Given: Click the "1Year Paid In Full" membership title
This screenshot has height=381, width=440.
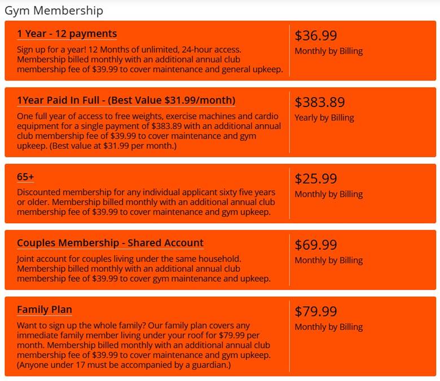Looking at the screenshot, I should 126,100.
